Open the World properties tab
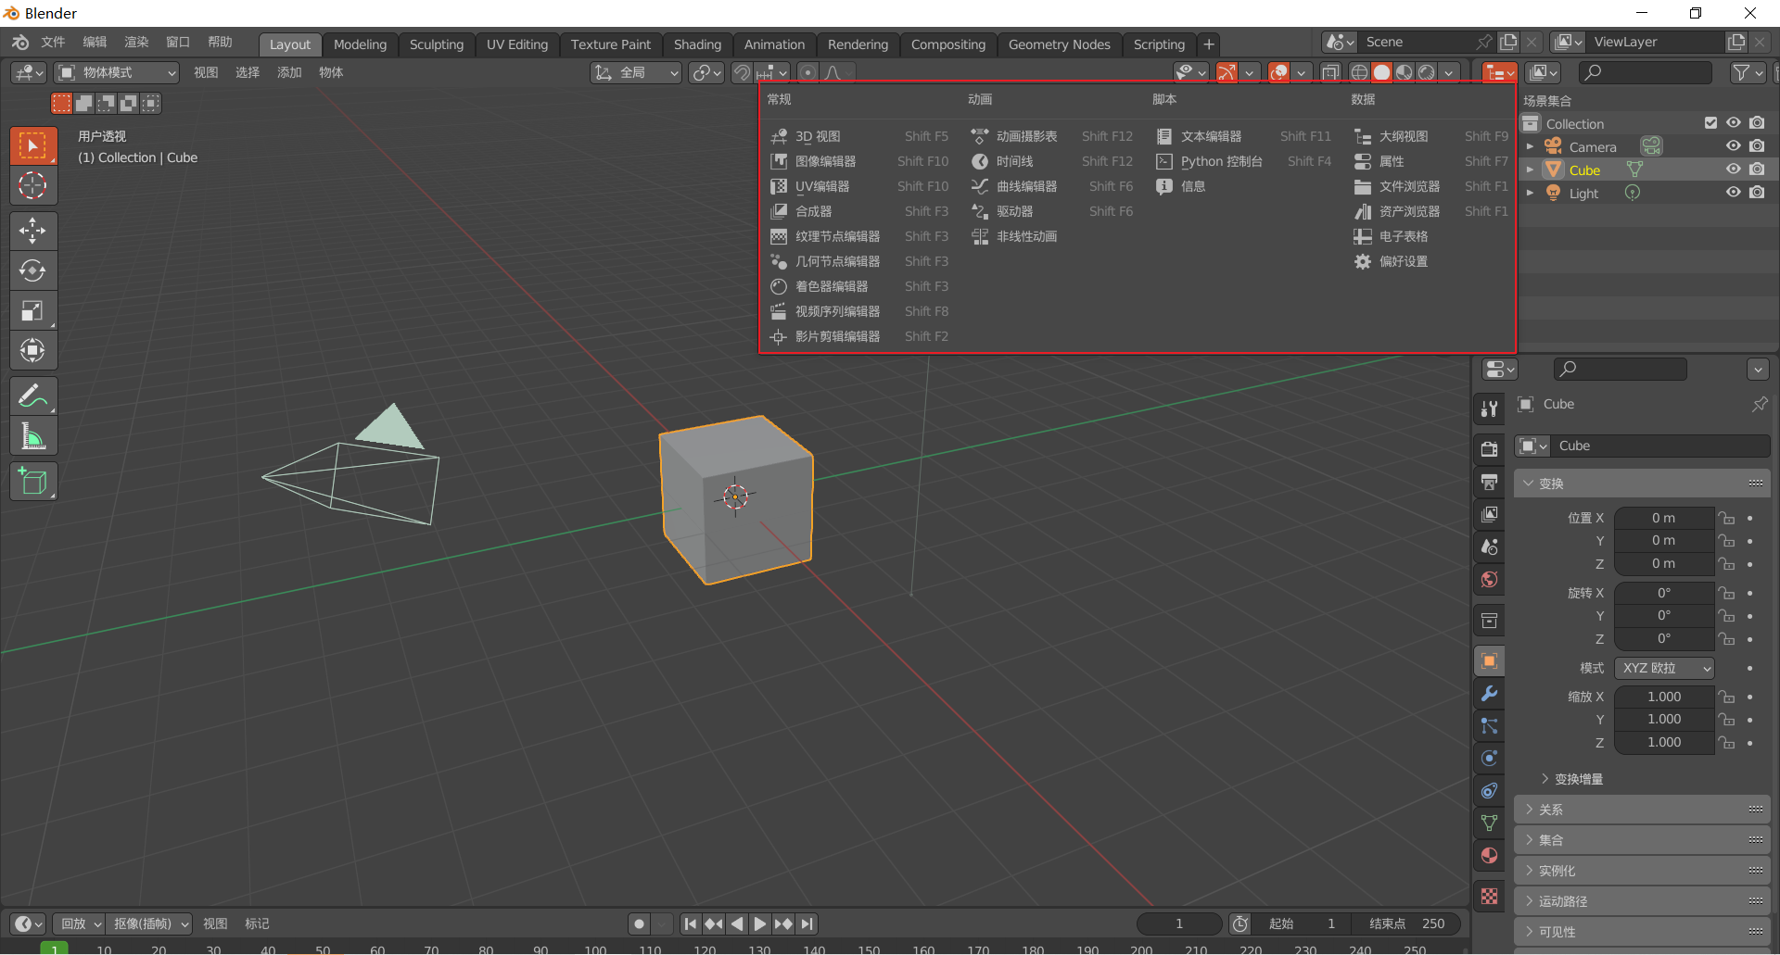This screenshot has width=1780, height=955. (x=1489, y=579)
